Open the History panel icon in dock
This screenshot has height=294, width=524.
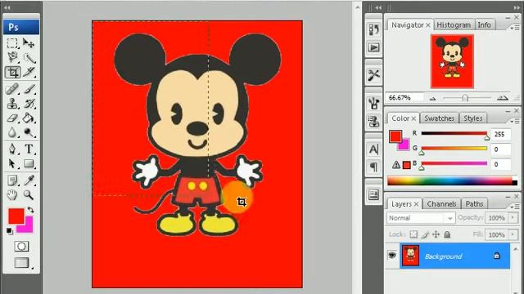point(373,29)
